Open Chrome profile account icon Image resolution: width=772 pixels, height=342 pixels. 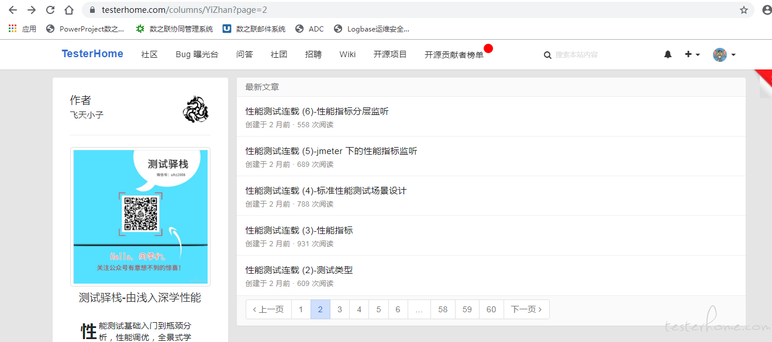tap(767, 10)
